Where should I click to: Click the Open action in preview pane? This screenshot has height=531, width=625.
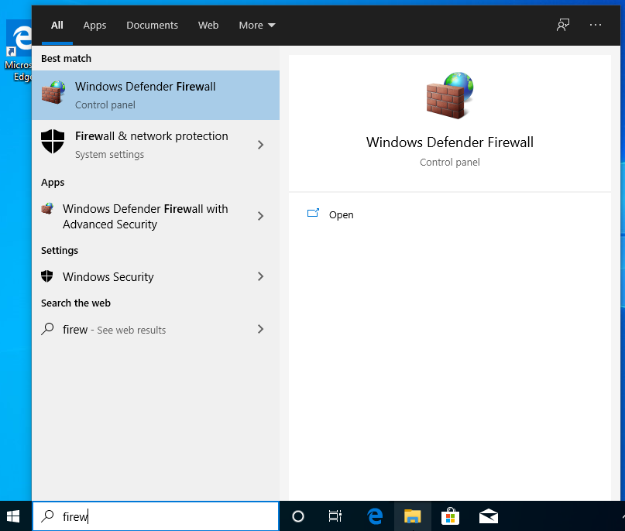pyautogui.click(x=342, y=214)
